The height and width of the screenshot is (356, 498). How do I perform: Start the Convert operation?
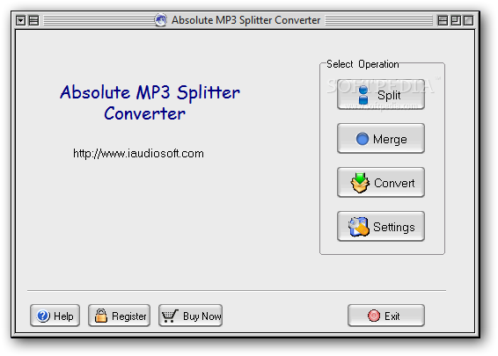[381, 183]
